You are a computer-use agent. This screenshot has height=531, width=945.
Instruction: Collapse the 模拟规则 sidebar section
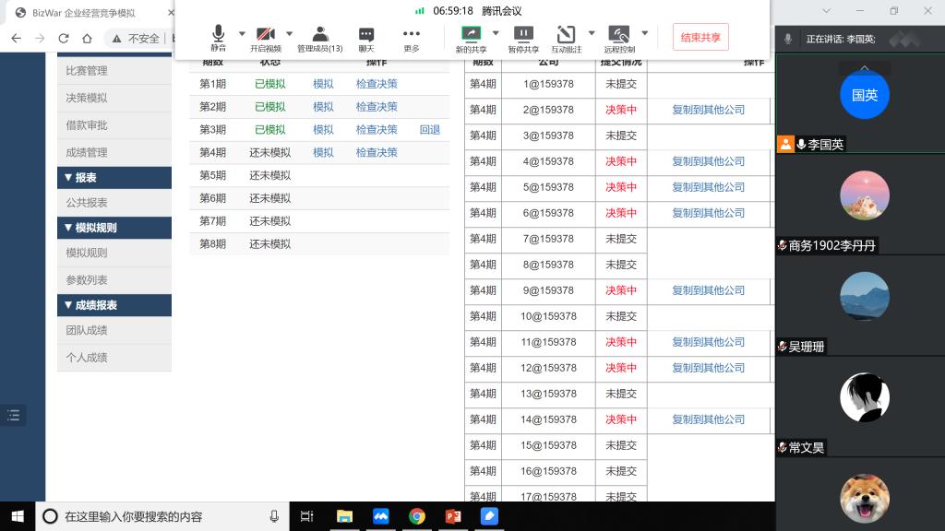(114, 228)
